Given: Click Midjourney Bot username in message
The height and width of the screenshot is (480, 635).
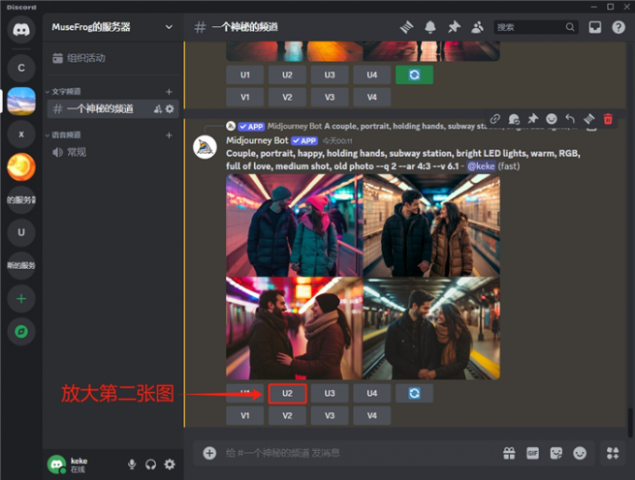Looking at the screenshot, I should tap(257, 141).
